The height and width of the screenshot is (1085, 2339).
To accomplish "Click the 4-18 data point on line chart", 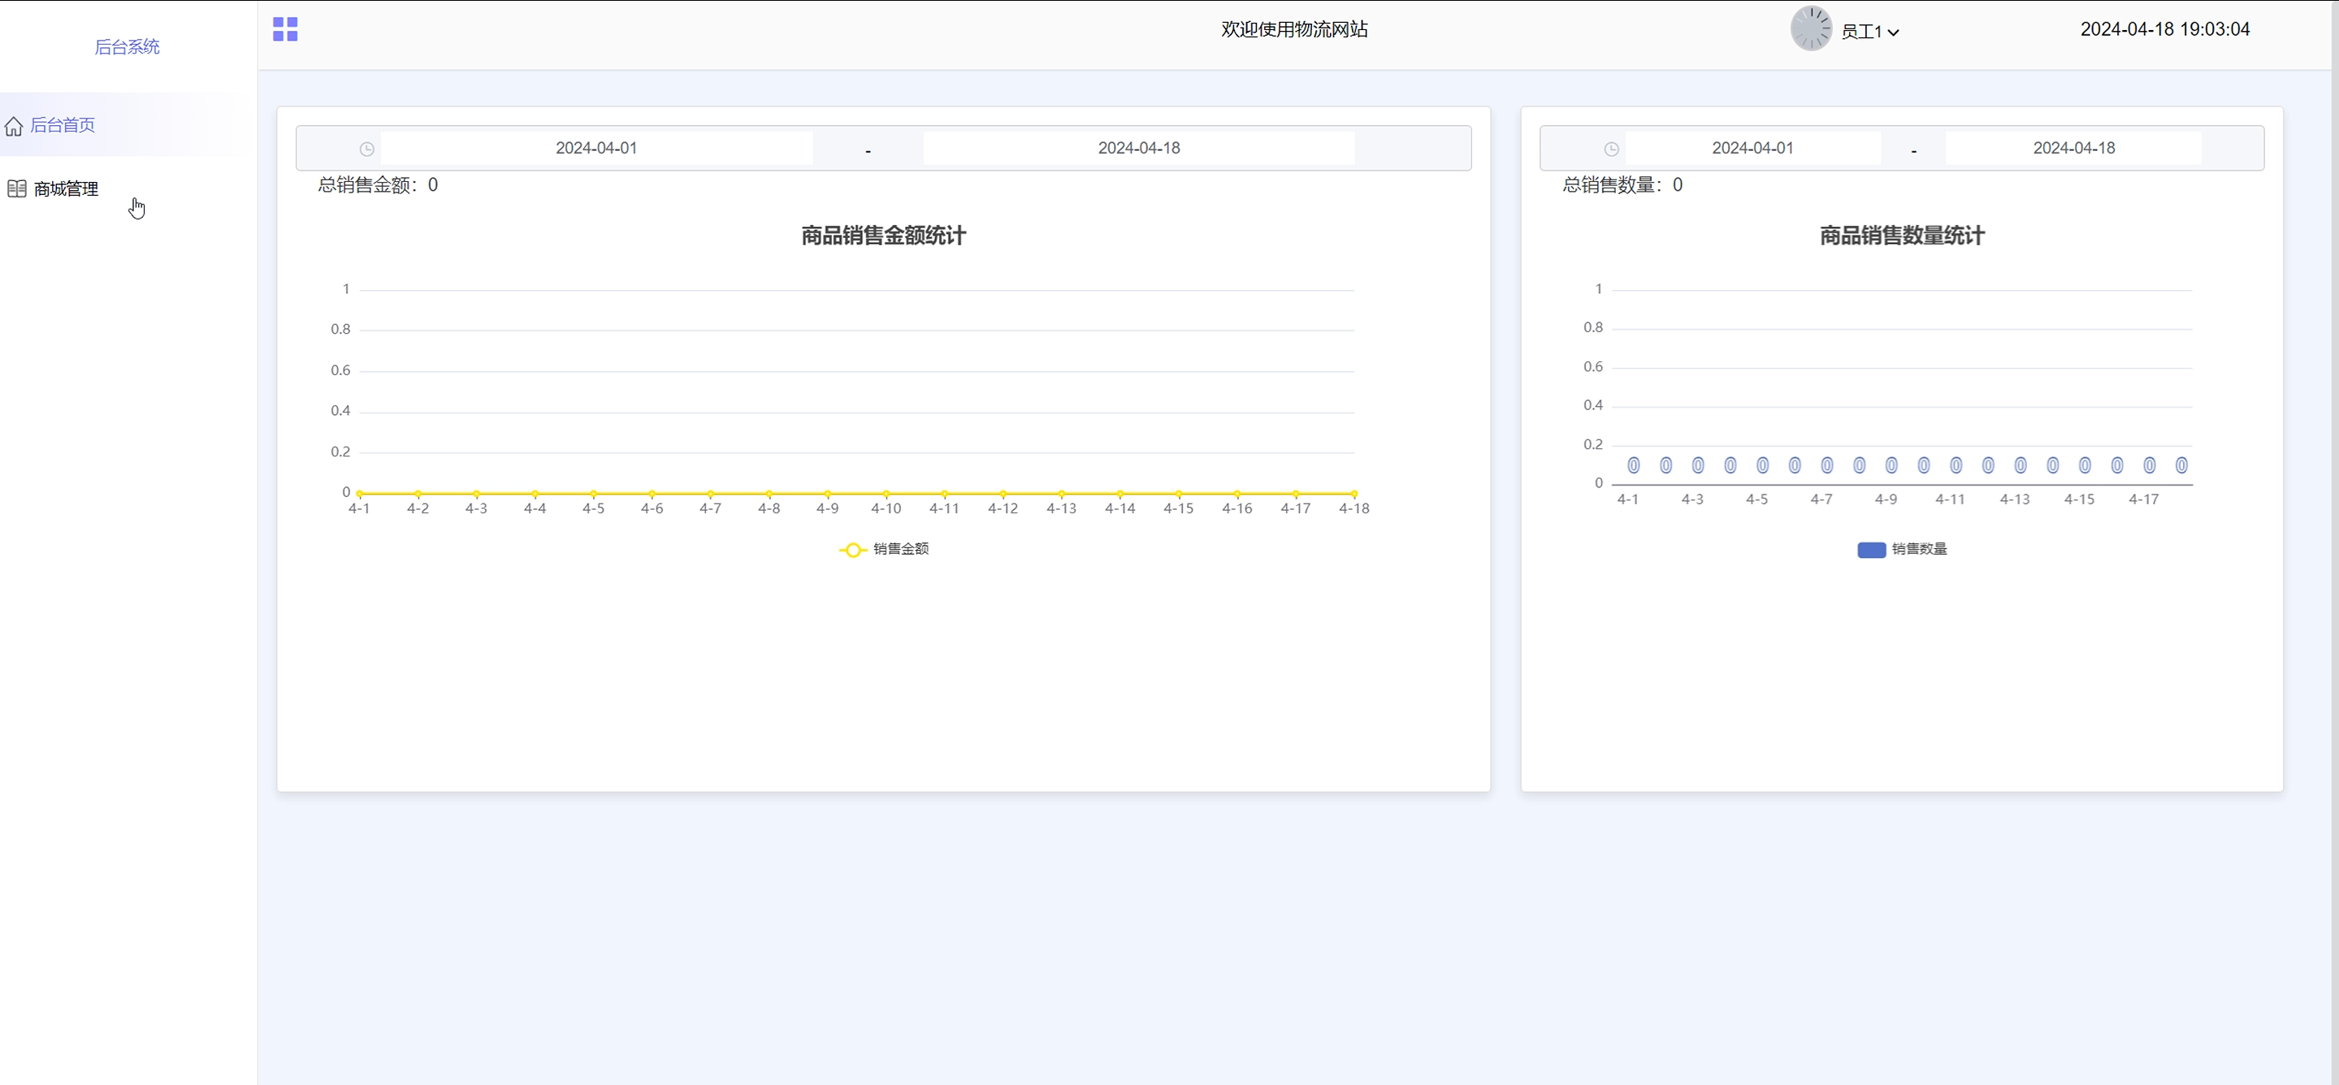I will 1354,493.
